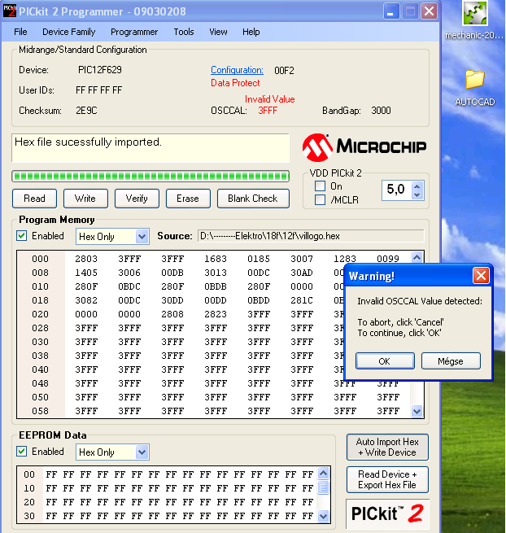Click configuration word 00F2
The image size is (506, 533).
click(284, 70)
